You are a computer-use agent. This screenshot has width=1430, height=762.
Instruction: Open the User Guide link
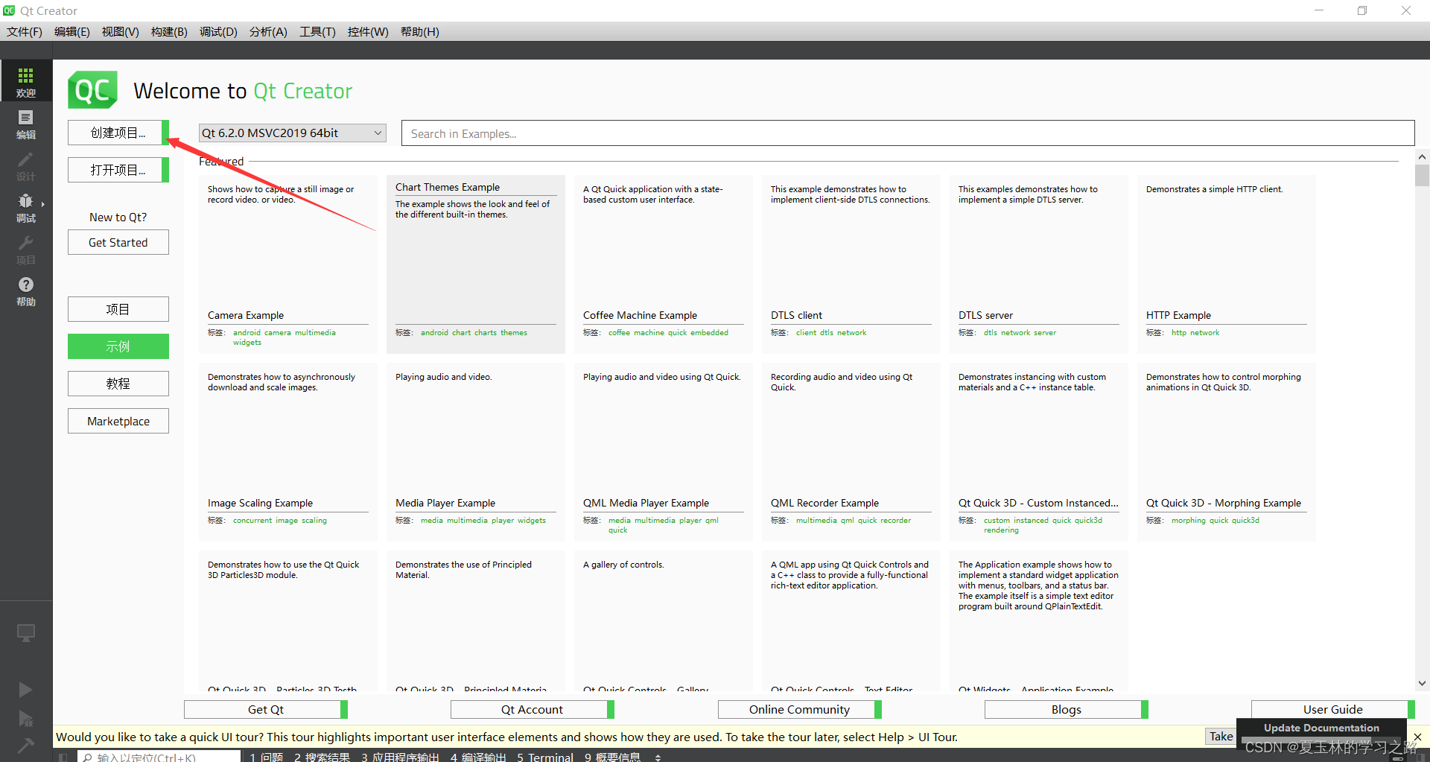point(1333,709)
